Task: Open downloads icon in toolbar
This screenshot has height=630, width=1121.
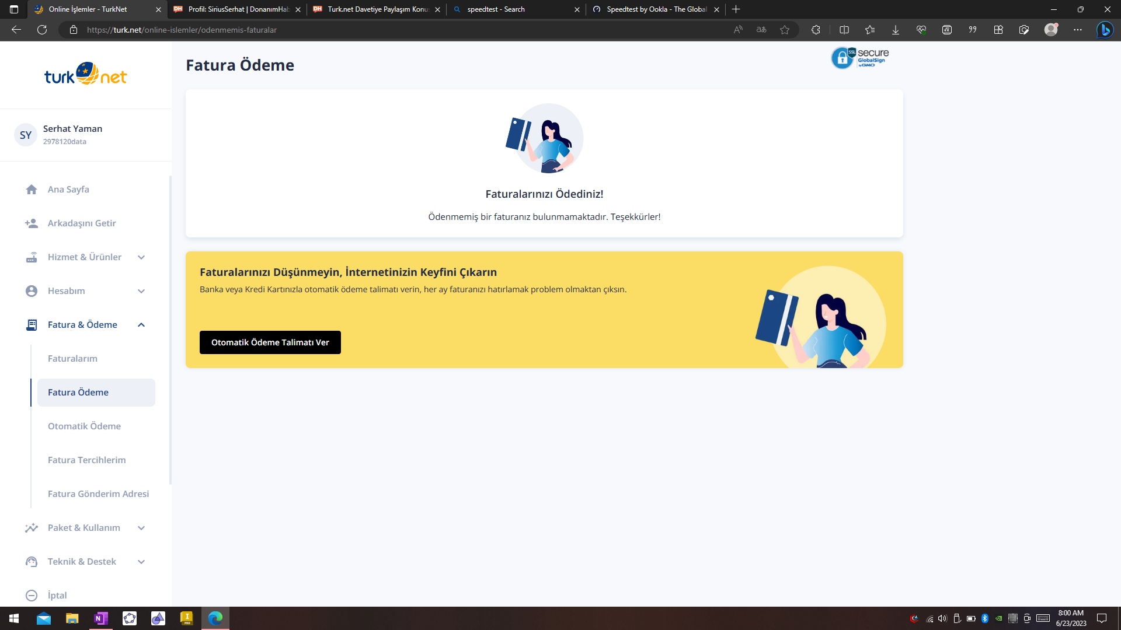Action: [896, 30]
